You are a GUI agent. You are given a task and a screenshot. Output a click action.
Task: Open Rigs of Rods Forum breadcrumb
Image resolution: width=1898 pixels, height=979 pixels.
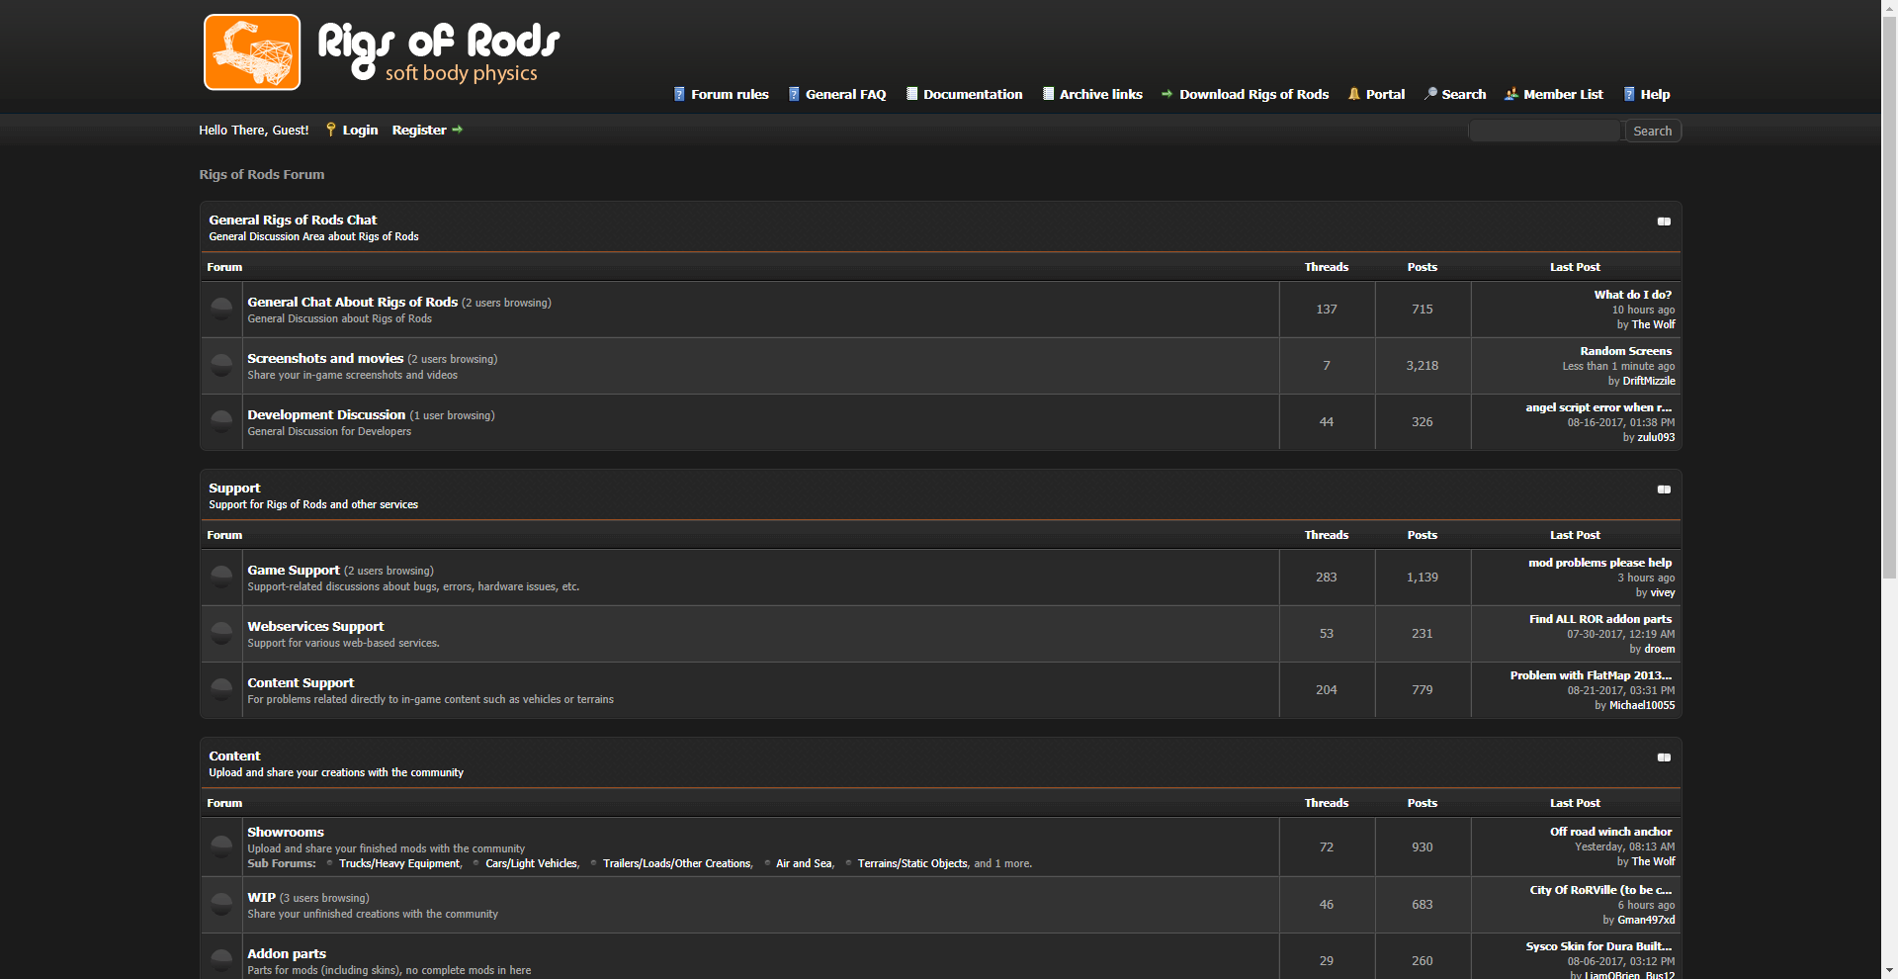click(x=261, y=174)
